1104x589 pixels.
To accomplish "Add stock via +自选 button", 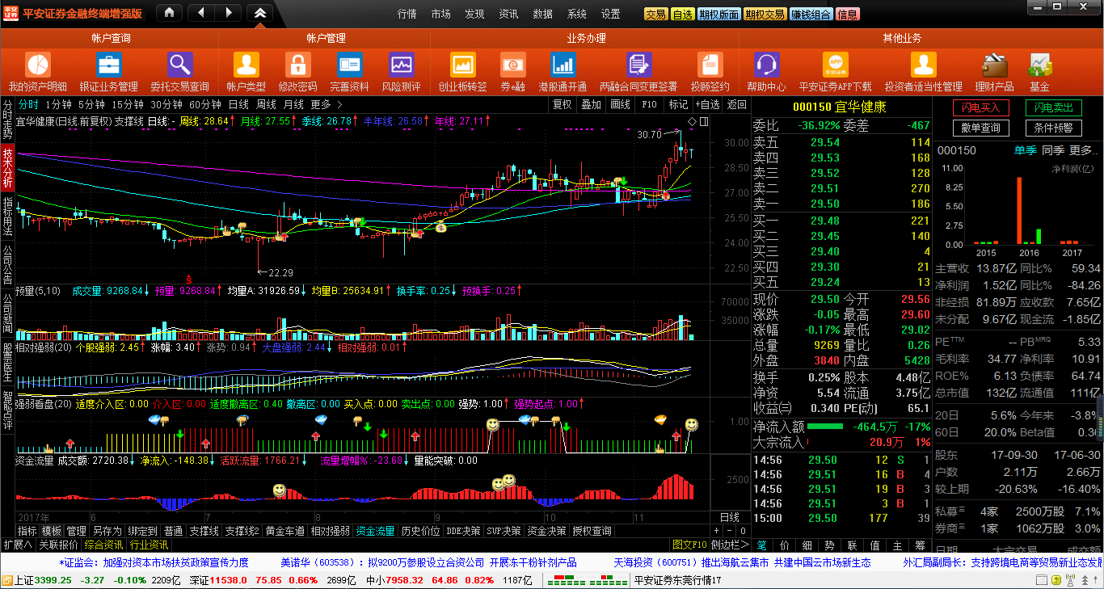I will [706, 104].
